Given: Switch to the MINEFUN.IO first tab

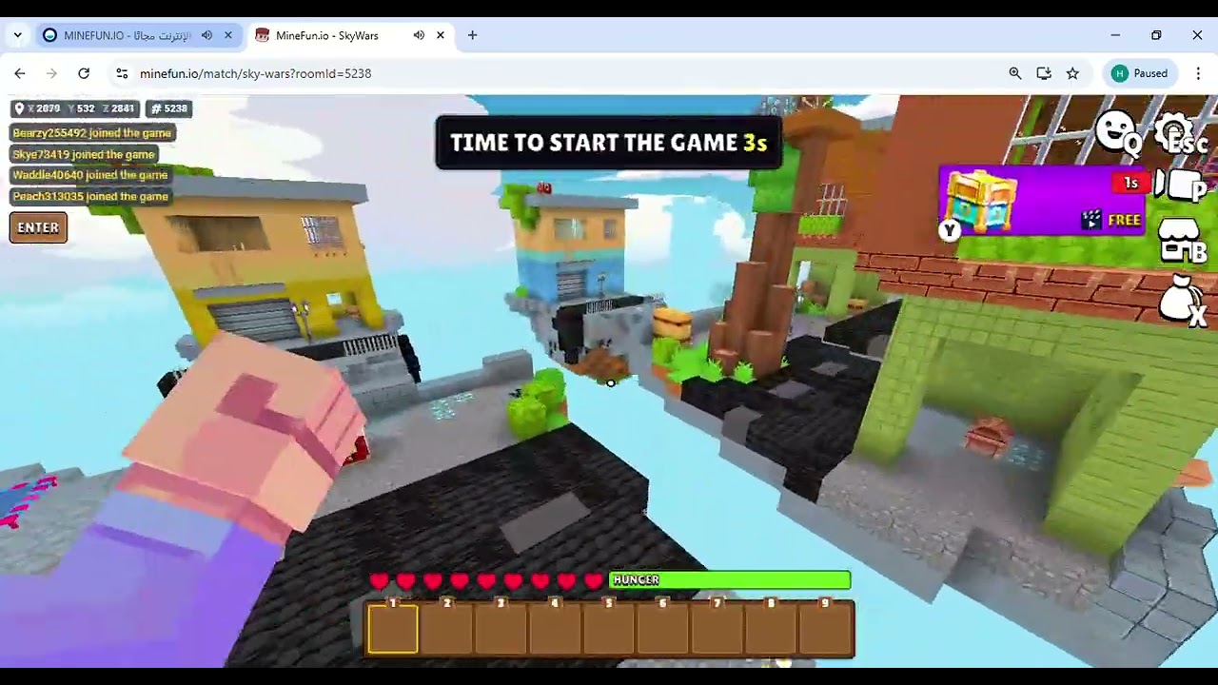Looking at the screenshot, I should point(126,35).
